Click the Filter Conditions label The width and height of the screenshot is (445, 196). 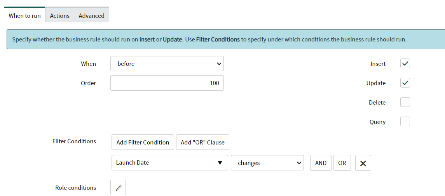point(74,141)
